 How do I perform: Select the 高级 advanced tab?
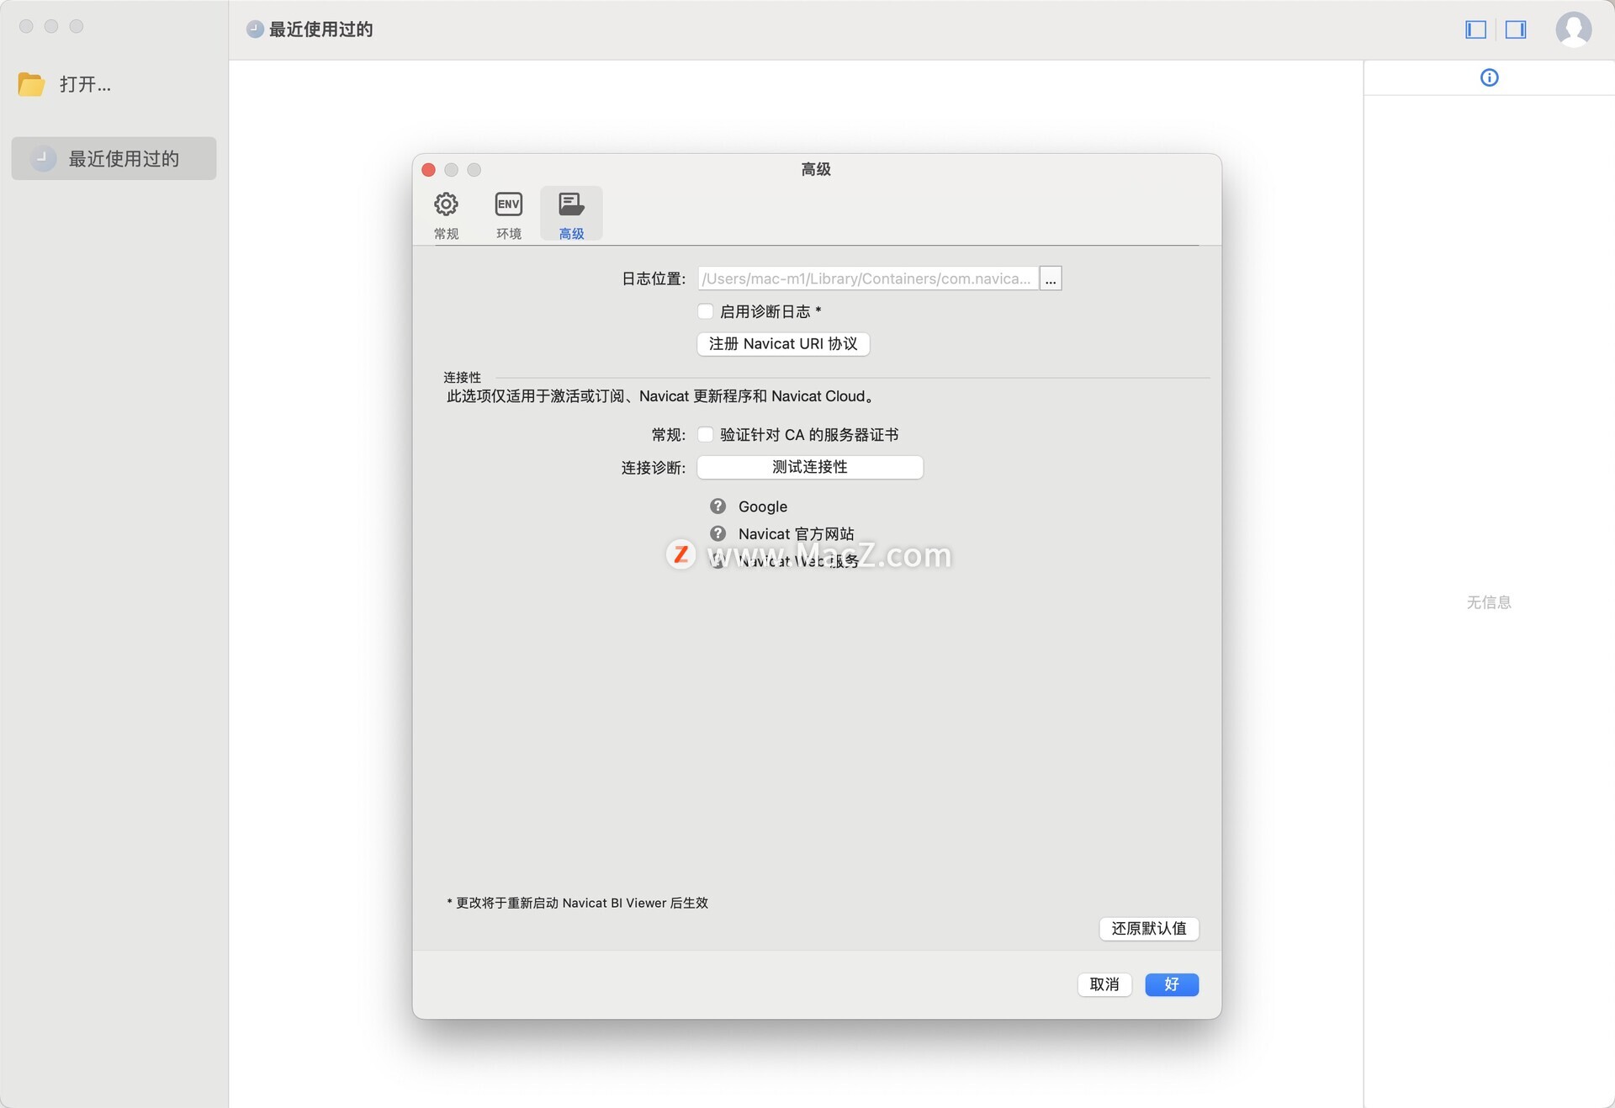click(571, 215)
